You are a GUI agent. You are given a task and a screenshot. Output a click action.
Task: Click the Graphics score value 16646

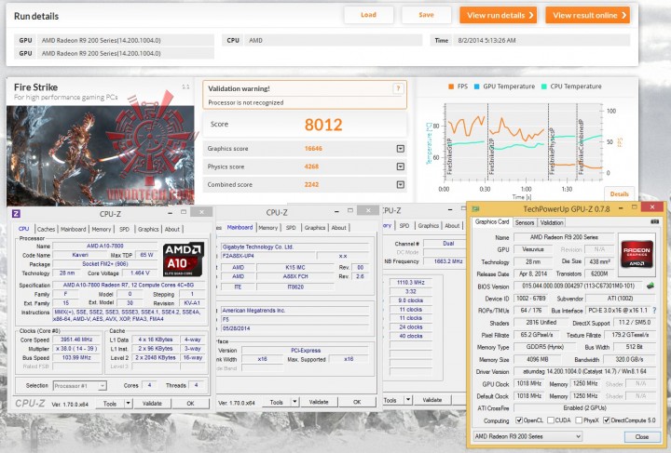313,149
